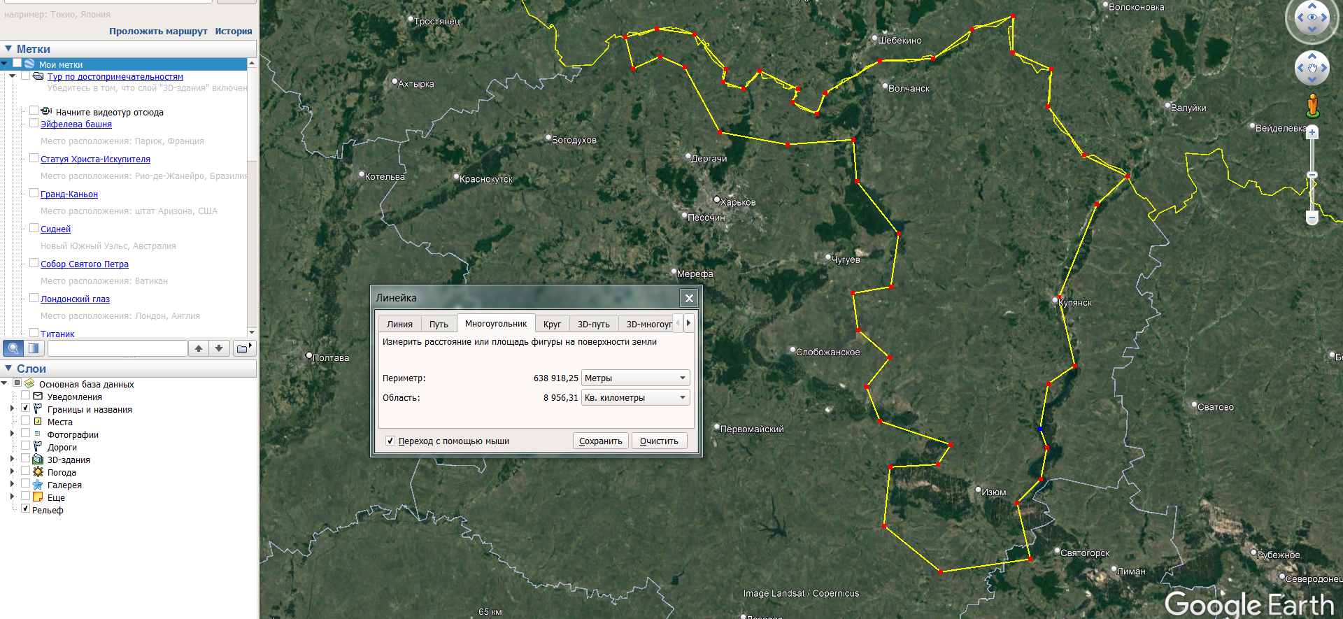Open the Статуя Христа-Искупителя link
This screenshot has width=1343, height=619.
click(95, 159)
